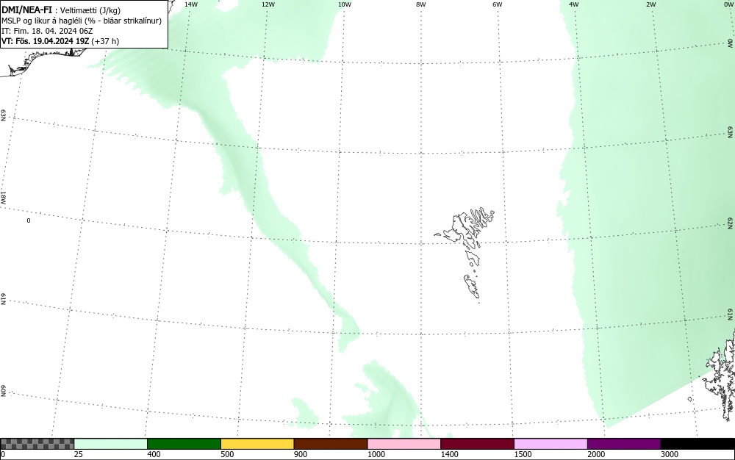Click the "400" value under the legend
The image size is (735, 460).
[x=154, y=454]
